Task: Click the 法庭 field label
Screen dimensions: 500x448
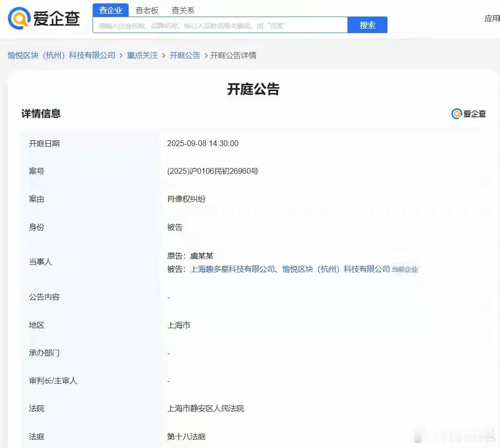Action: pyautogui.click(x=37, y=436)
